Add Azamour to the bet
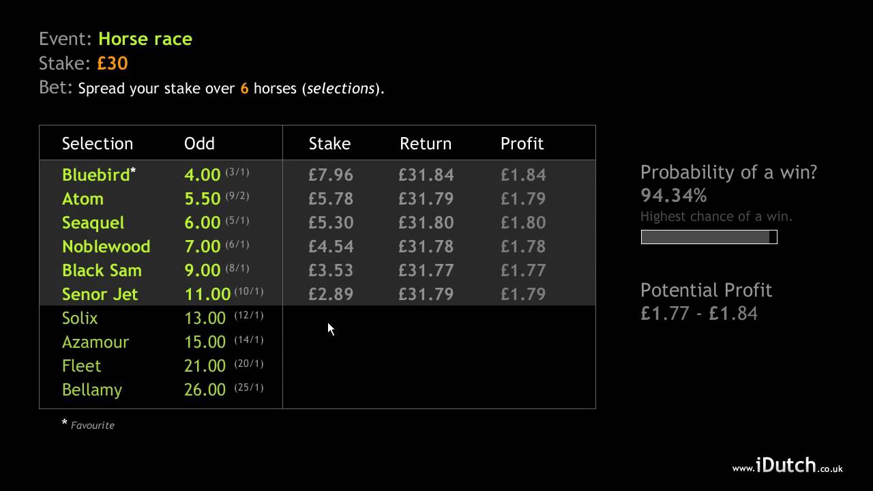The width and height of the screenshot is (873, 491). [95, 342]
